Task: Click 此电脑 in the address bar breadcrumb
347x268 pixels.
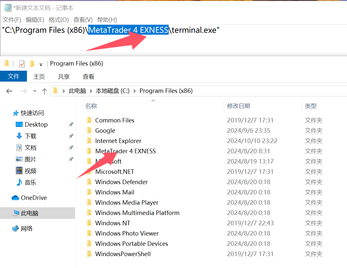Action: coord(77,91)
